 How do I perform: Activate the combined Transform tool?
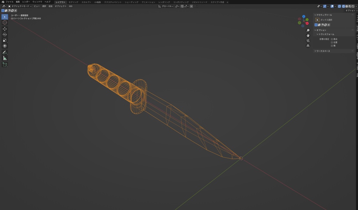click(x=5, y=46)
